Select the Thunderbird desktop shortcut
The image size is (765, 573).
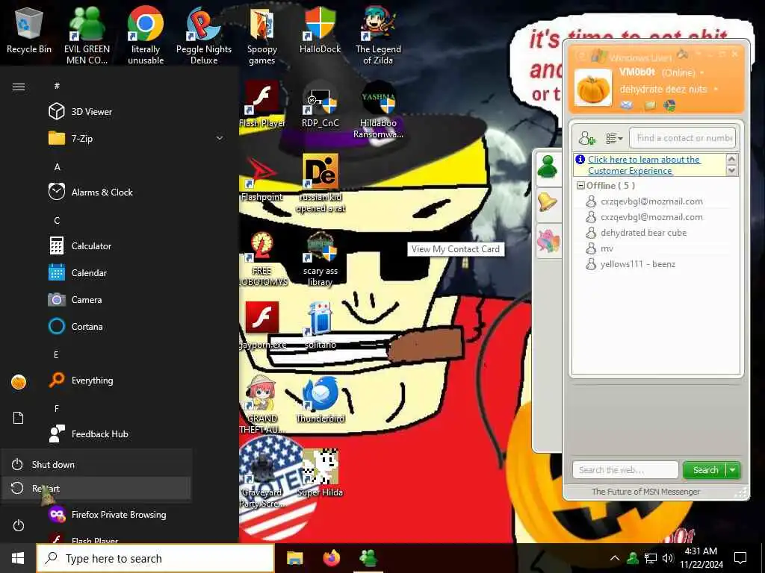(x=320, y=398)
